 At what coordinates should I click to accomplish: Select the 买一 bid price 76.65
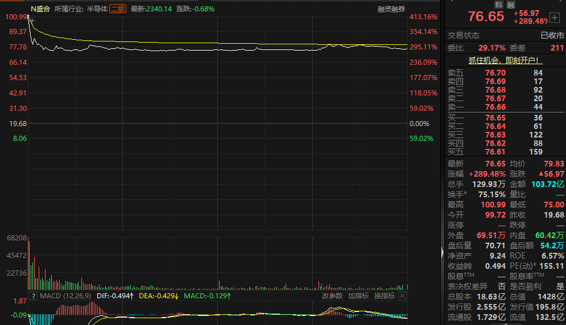tap(495, 118)
